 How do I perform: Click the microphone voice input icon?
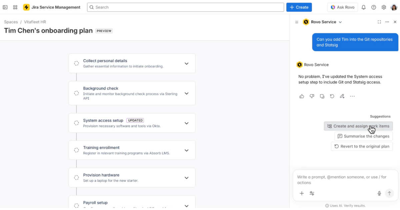pos(379,193)
